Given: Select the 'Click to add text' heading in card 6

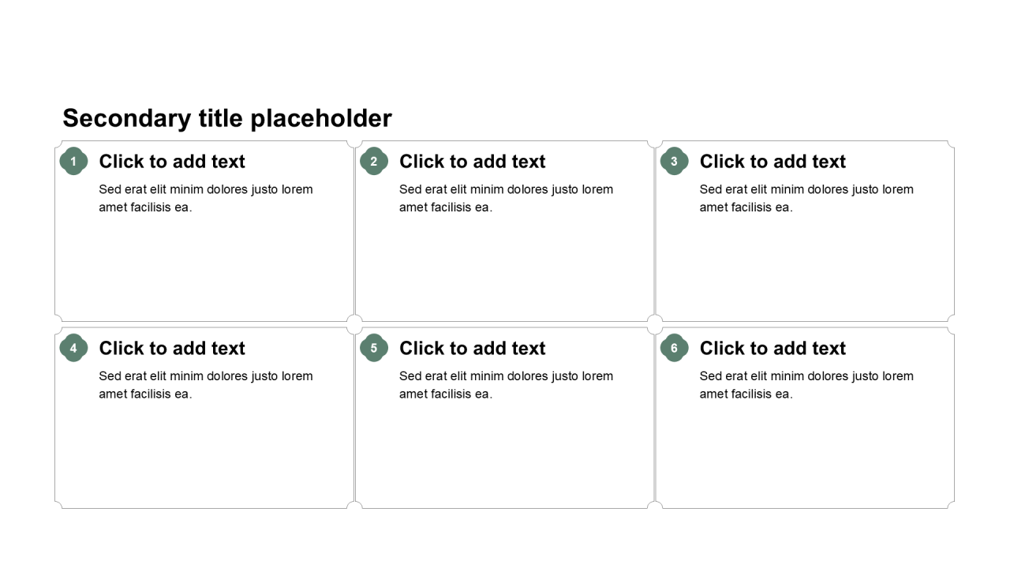Looking at the screenshot, I should click(772, 348).
